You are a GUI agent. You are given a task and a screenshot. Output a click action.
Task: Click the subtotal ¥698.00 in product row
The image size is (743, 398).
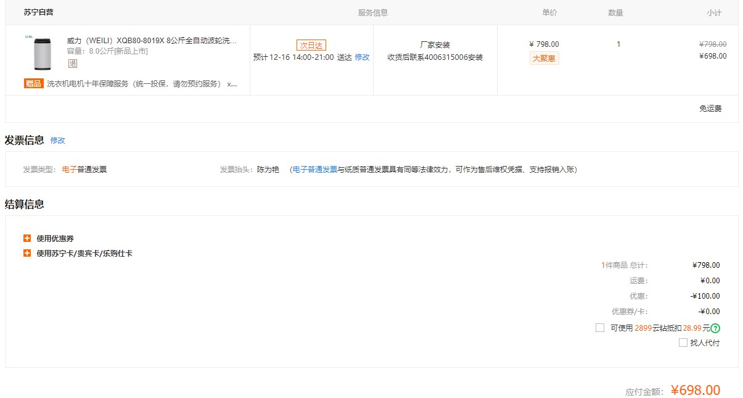click(x=713, y=56)
